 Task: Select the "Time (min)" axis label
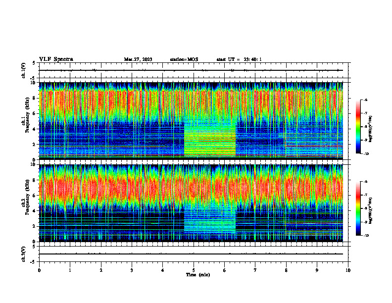[x=198, y=275]
